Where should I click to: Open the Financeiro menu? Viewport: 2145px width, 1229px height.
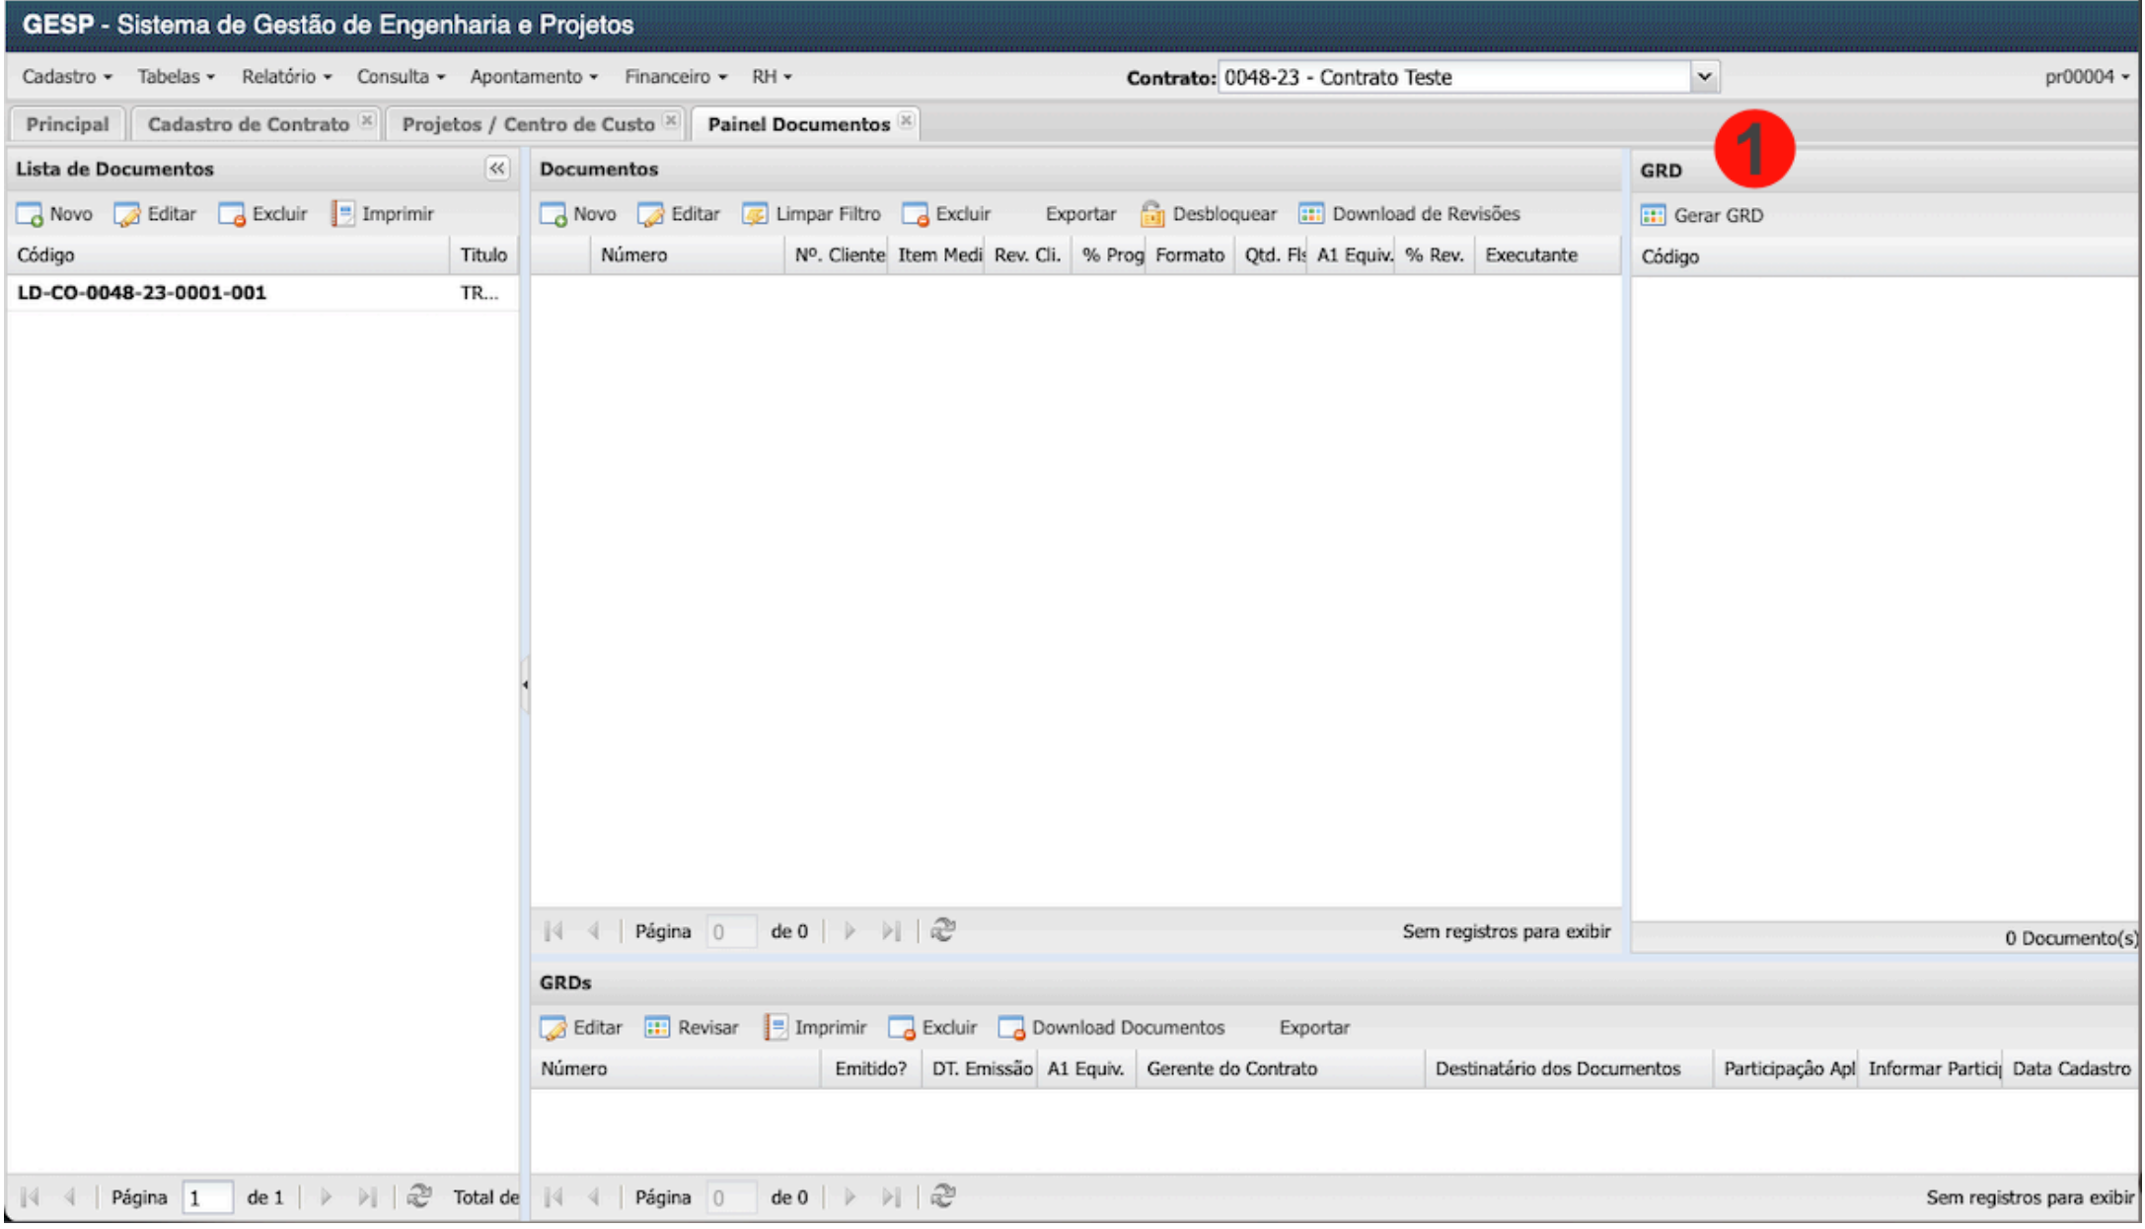click(x=675, y=77)
